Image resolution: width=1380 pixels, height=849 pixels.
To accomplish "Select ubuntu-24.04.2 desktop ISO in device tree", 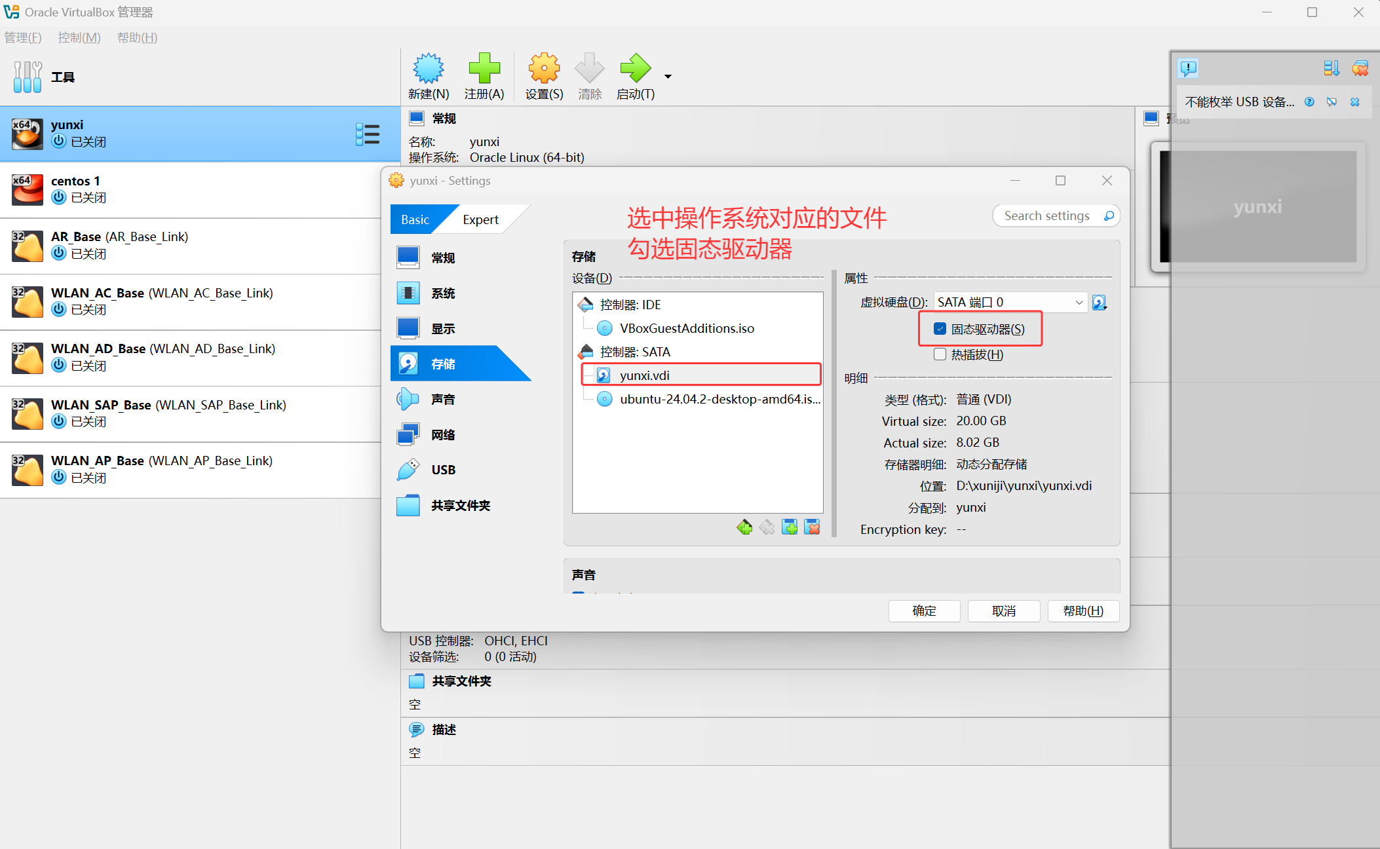I will point(719,399).
